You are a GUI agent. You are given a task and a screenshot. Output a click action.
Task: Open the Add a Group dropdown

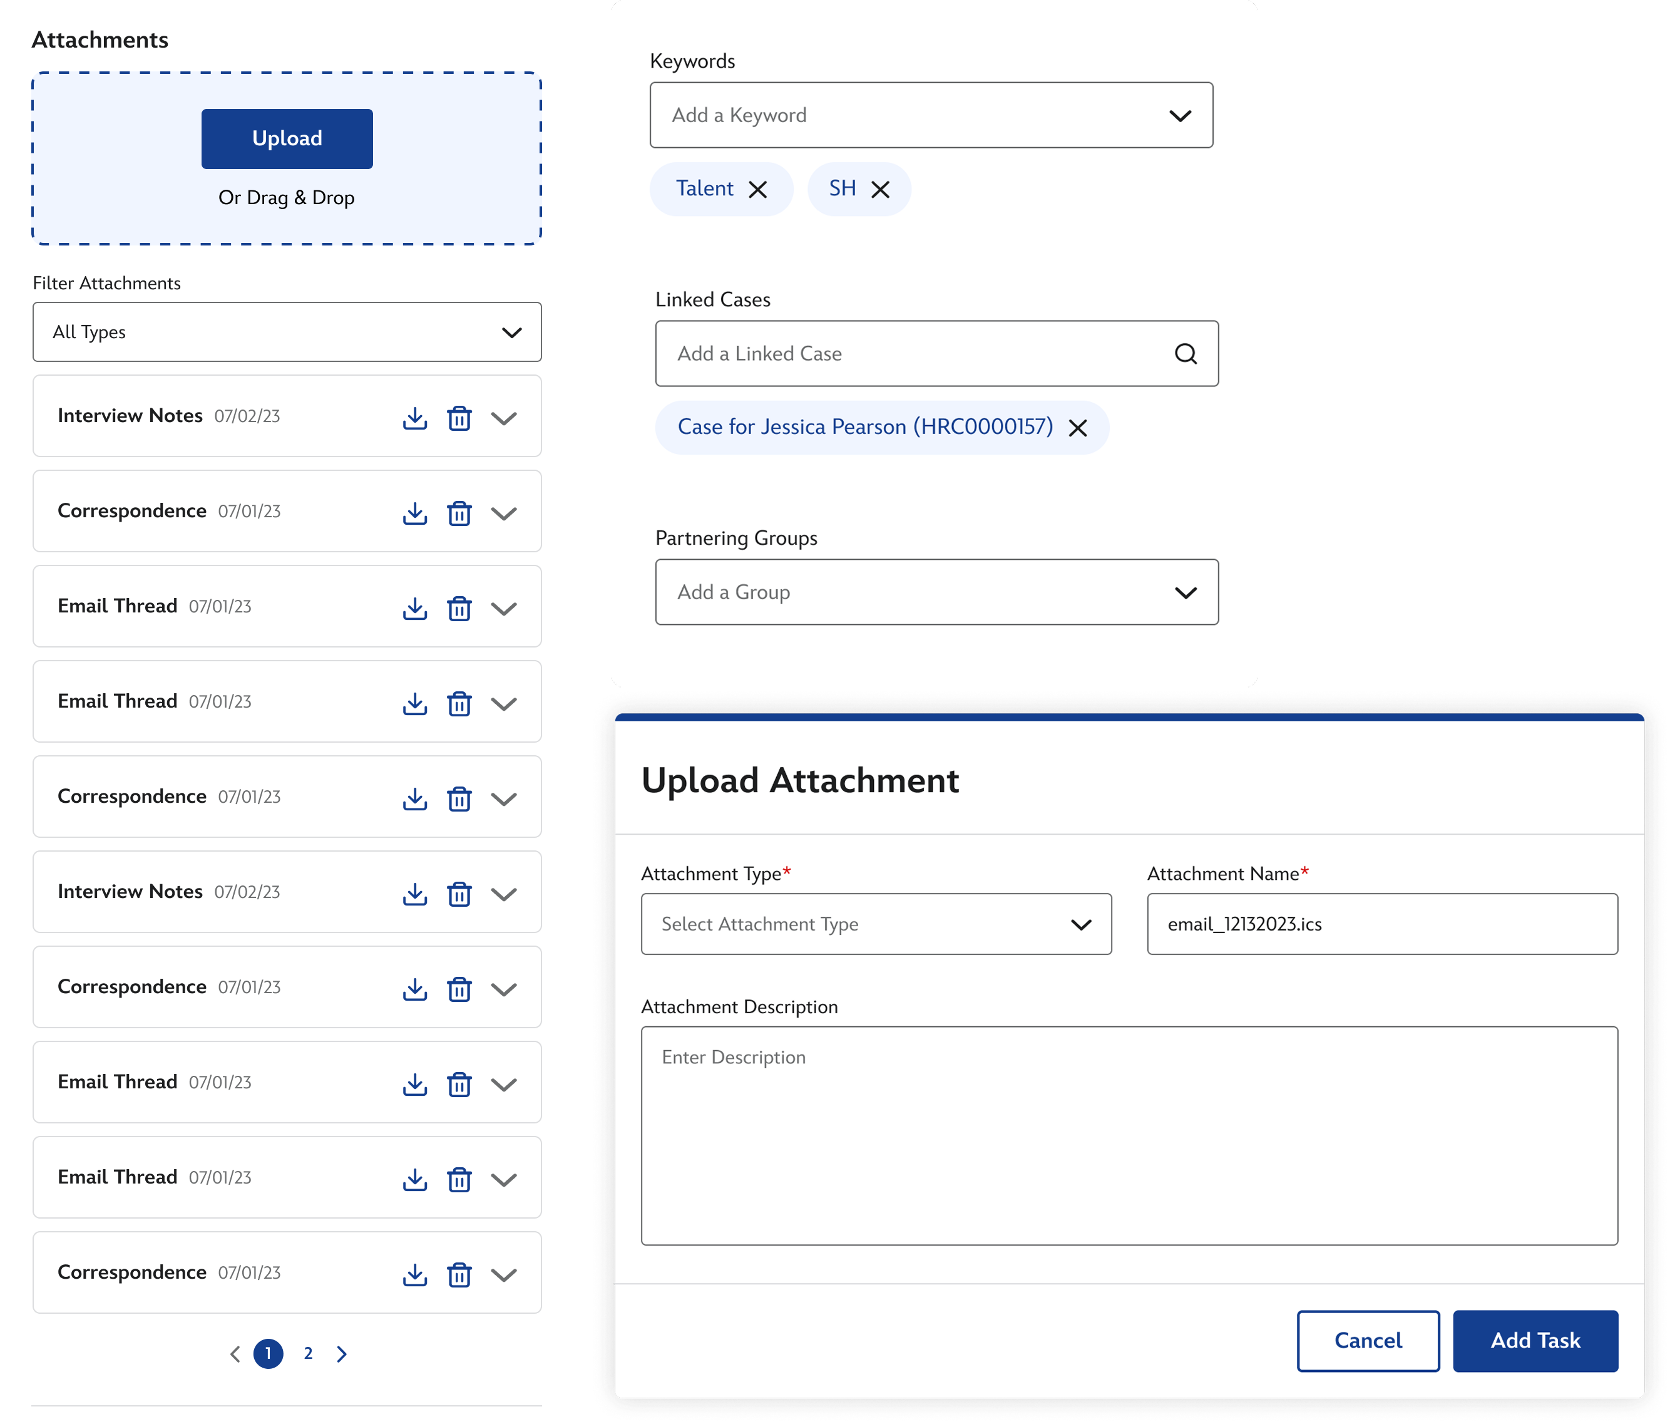[x=936, y=592]
